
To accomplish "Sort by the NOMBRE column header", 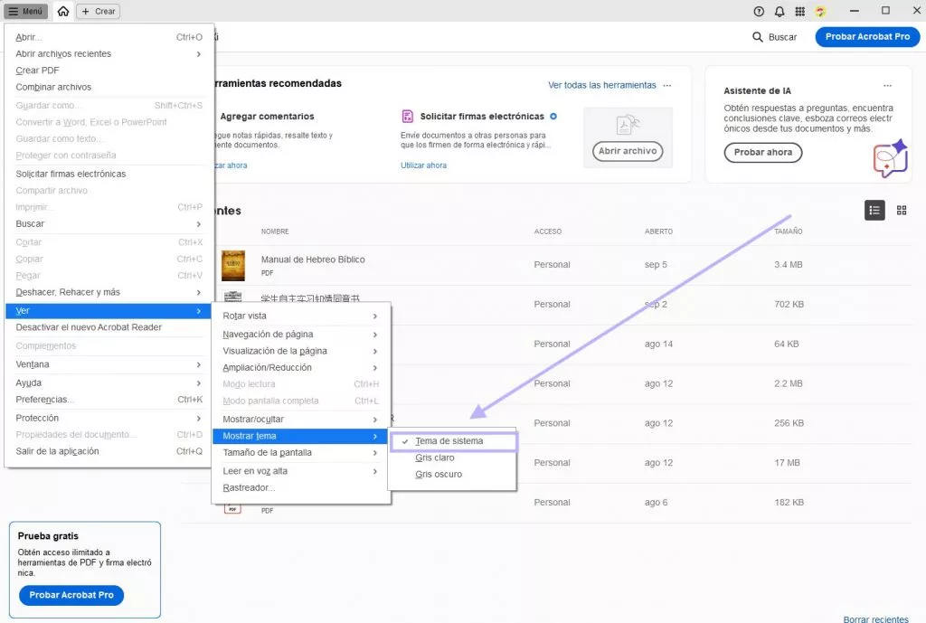I will (x=275, y=231).
